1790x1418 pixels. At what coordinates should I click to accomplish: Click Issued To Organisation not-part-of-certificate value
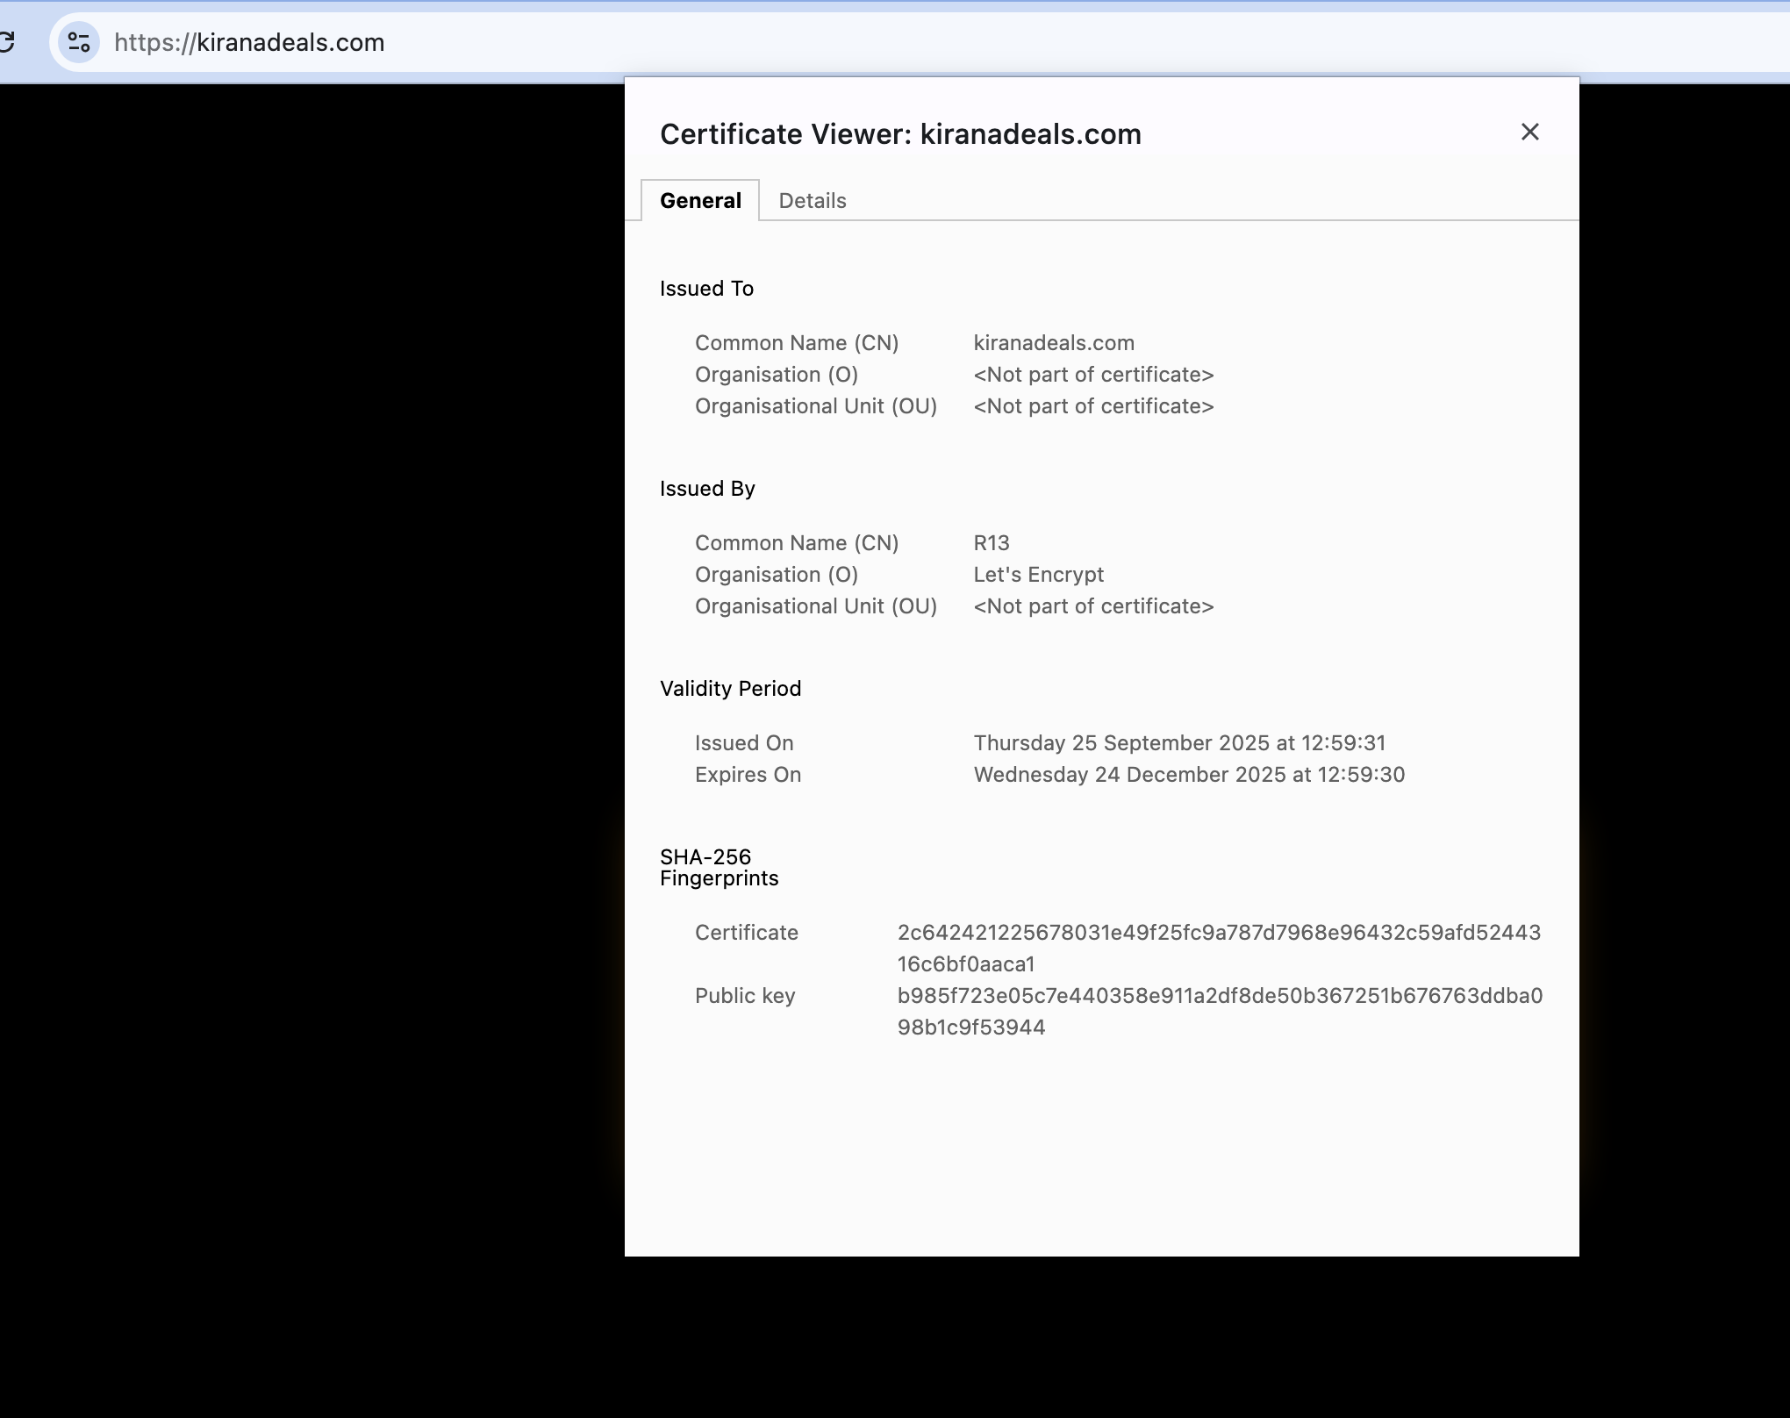tap(1092, 375)
